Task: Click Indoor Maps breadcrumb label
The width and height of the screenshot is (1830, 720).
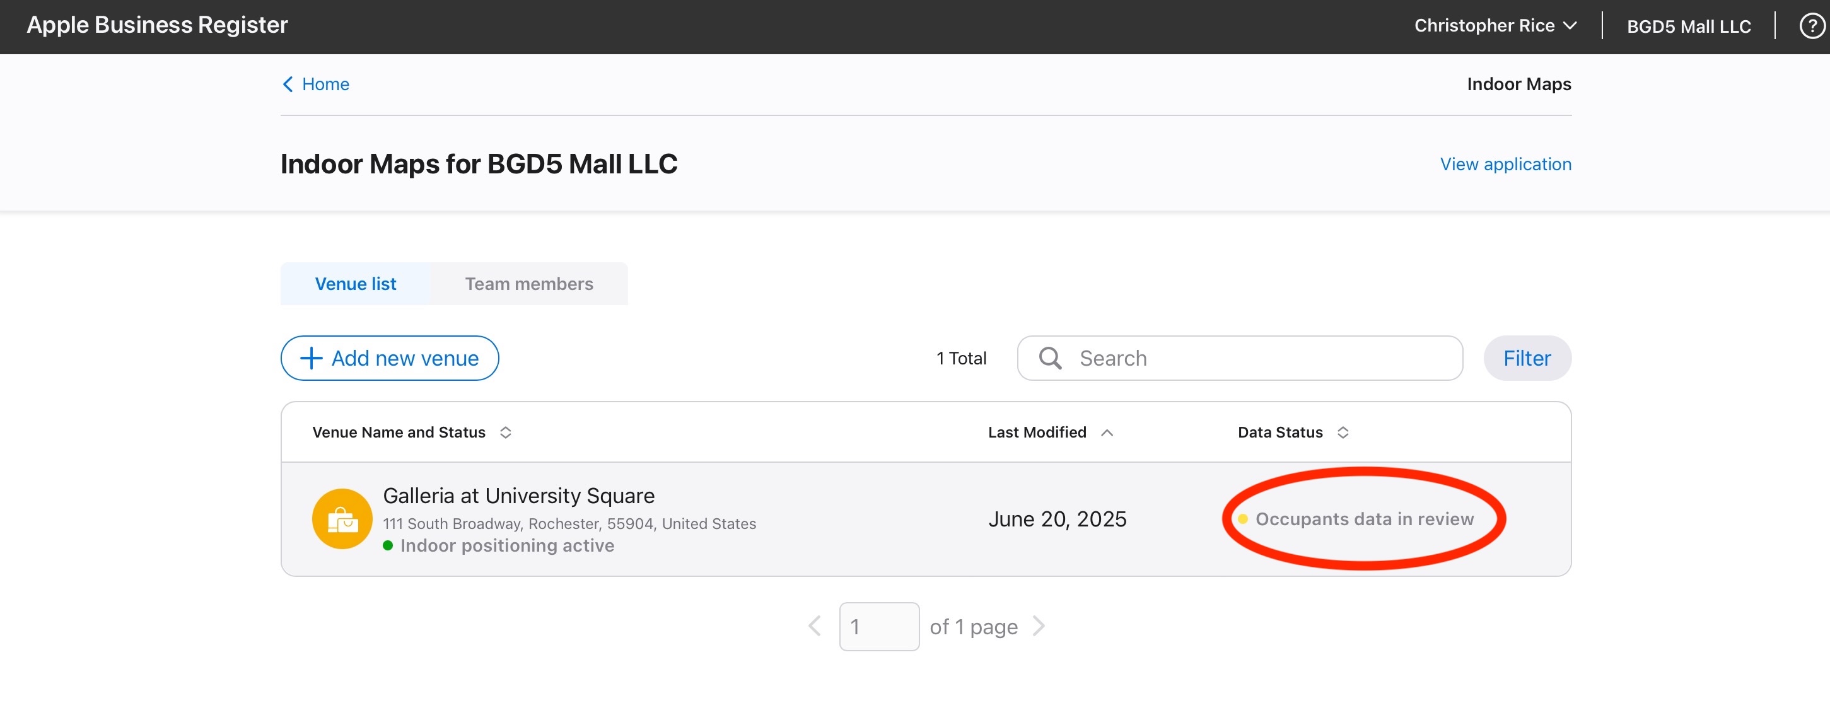Action: pos(1519,84)
